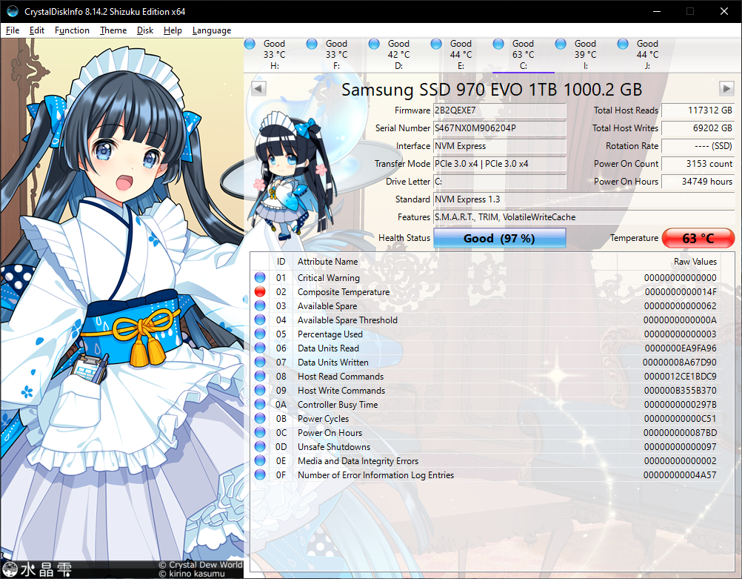Click the Interface field NVM Express
Screen dimensions: 742x579
tap(500, 146)
